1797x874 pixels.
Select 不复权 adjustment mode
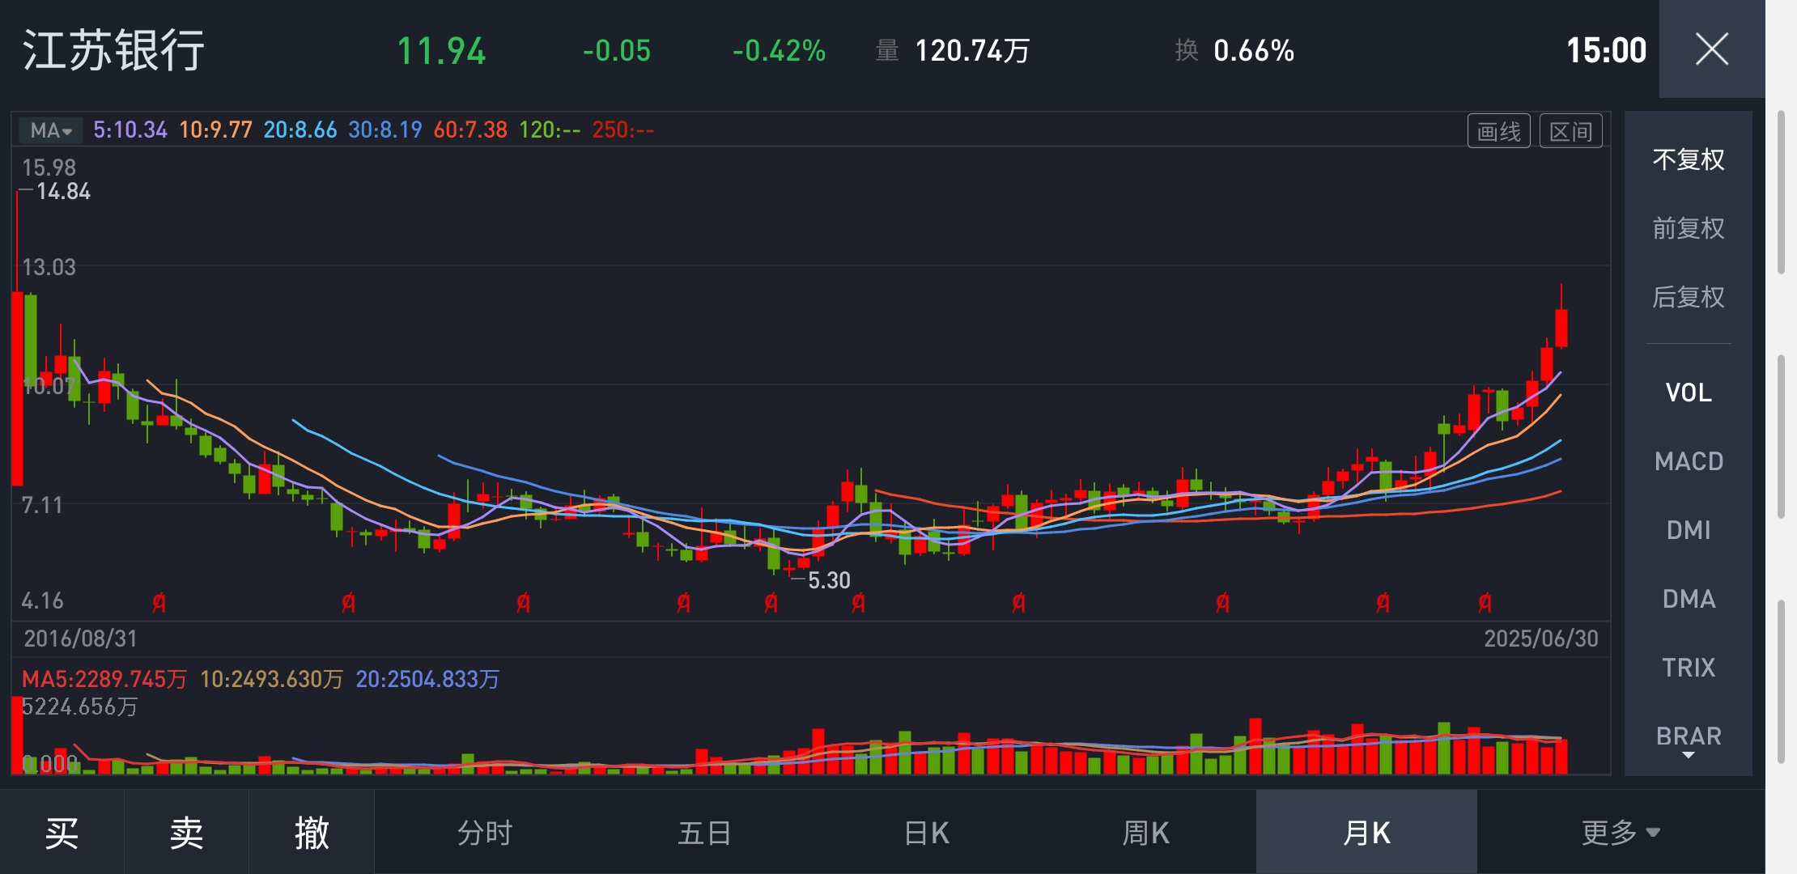1689,159
